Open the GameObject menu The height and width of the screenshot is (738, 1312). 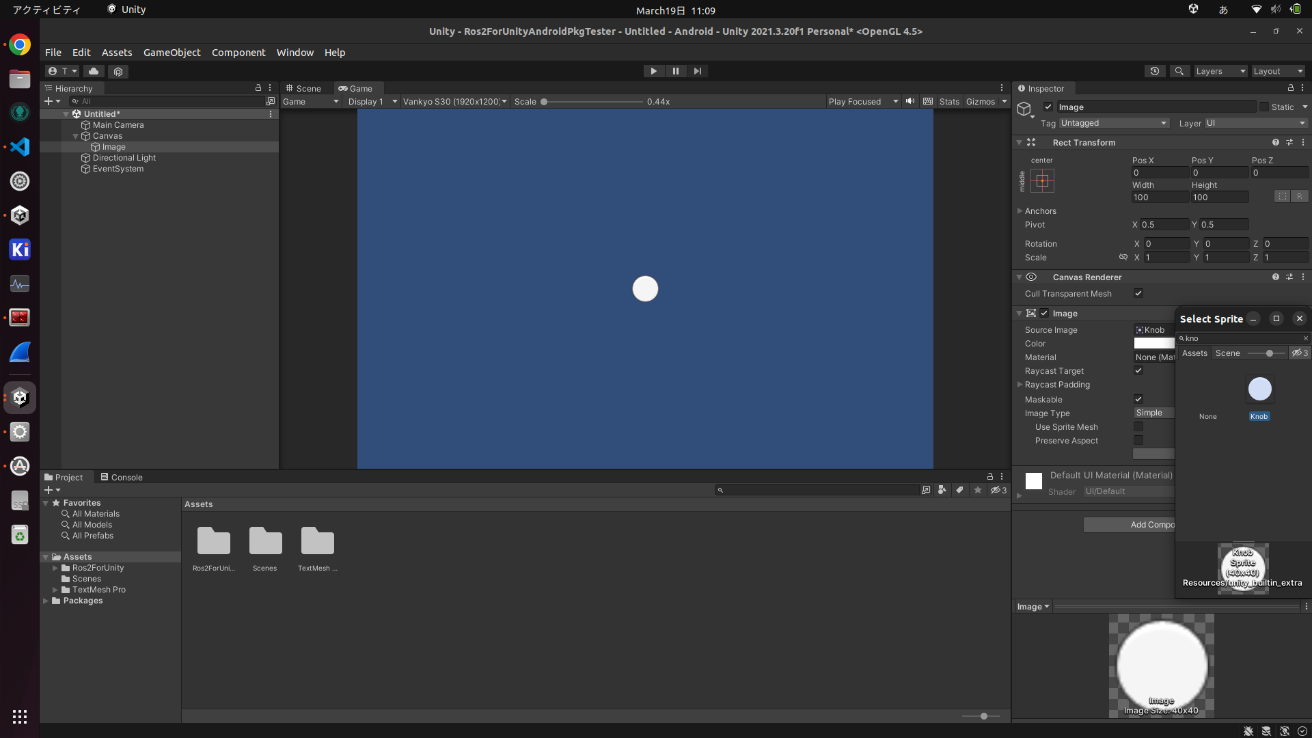[x=172, y=53]
